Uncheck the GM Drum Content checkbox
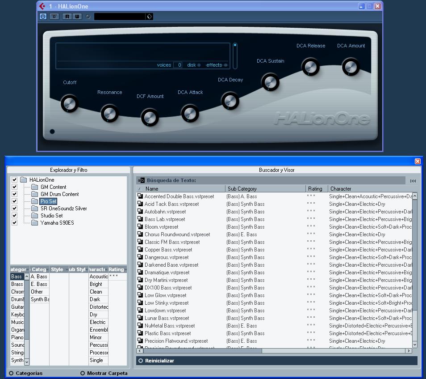The height and width of the screenshot is (379, 426). pyautogui.click(x=14, y=194)
